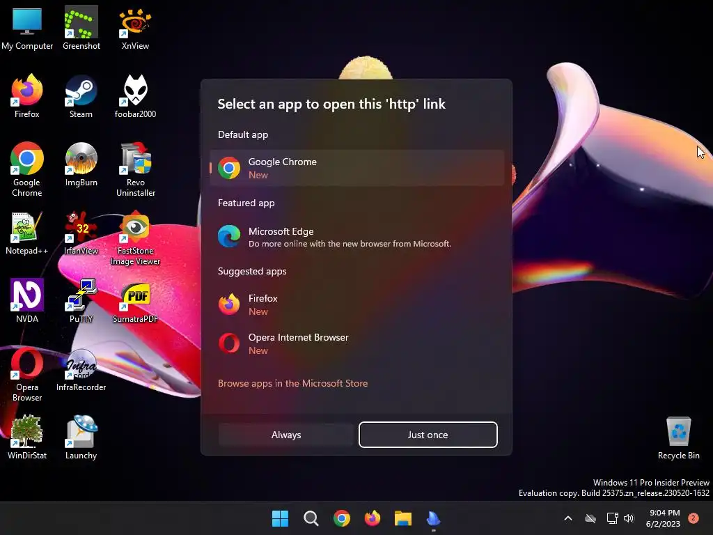Select the Revo Uninstaller desktop shortcut
The height and width of the screenshot is (535, 713).
[x=135, y=169]
